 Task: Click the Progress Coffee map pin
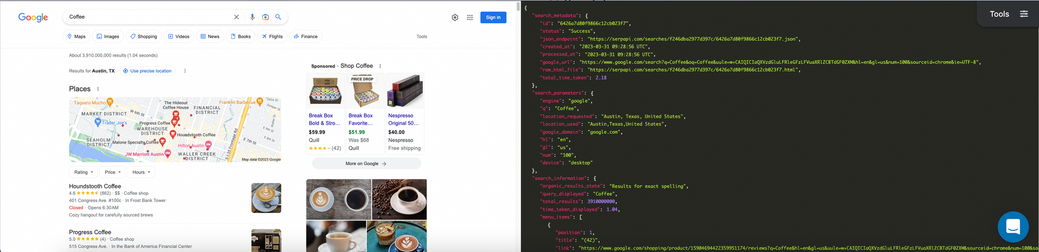click(175, 122)
